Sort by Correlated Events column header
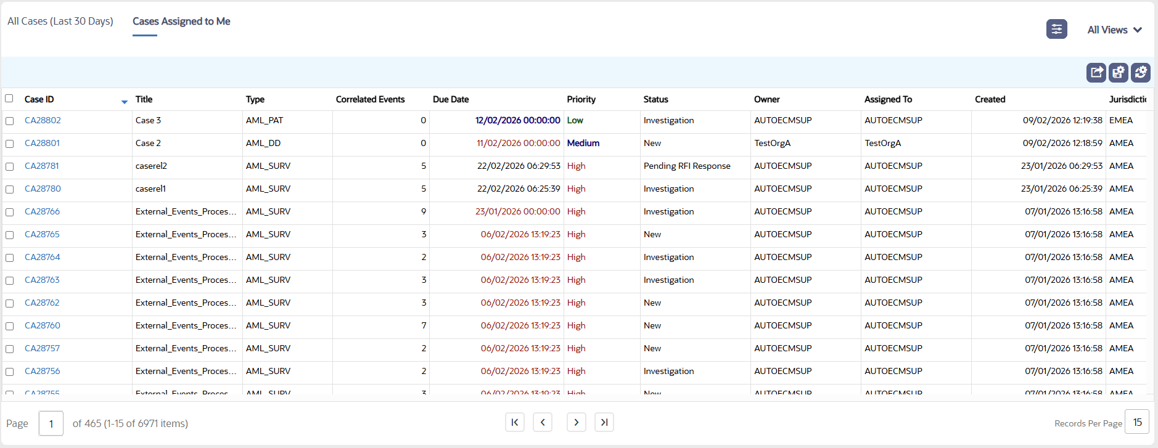This screenshot has height=448, width=1158. pyautogui.click(x=371, y=99)
